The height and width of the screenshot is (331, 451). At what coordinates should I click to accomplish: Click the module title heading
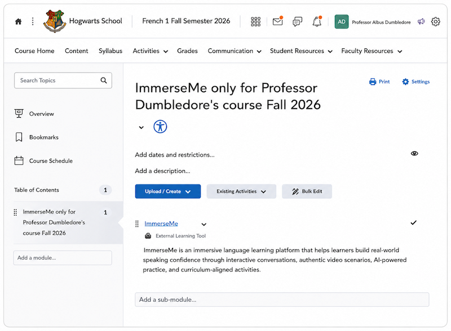[x=228, y=96]
